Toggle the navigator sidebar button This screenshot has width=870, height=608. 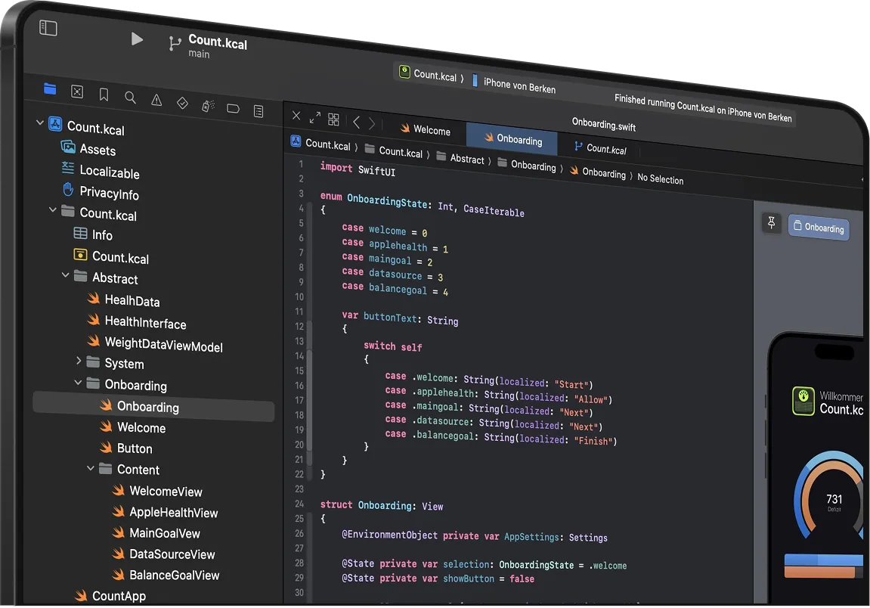(48, 28)
